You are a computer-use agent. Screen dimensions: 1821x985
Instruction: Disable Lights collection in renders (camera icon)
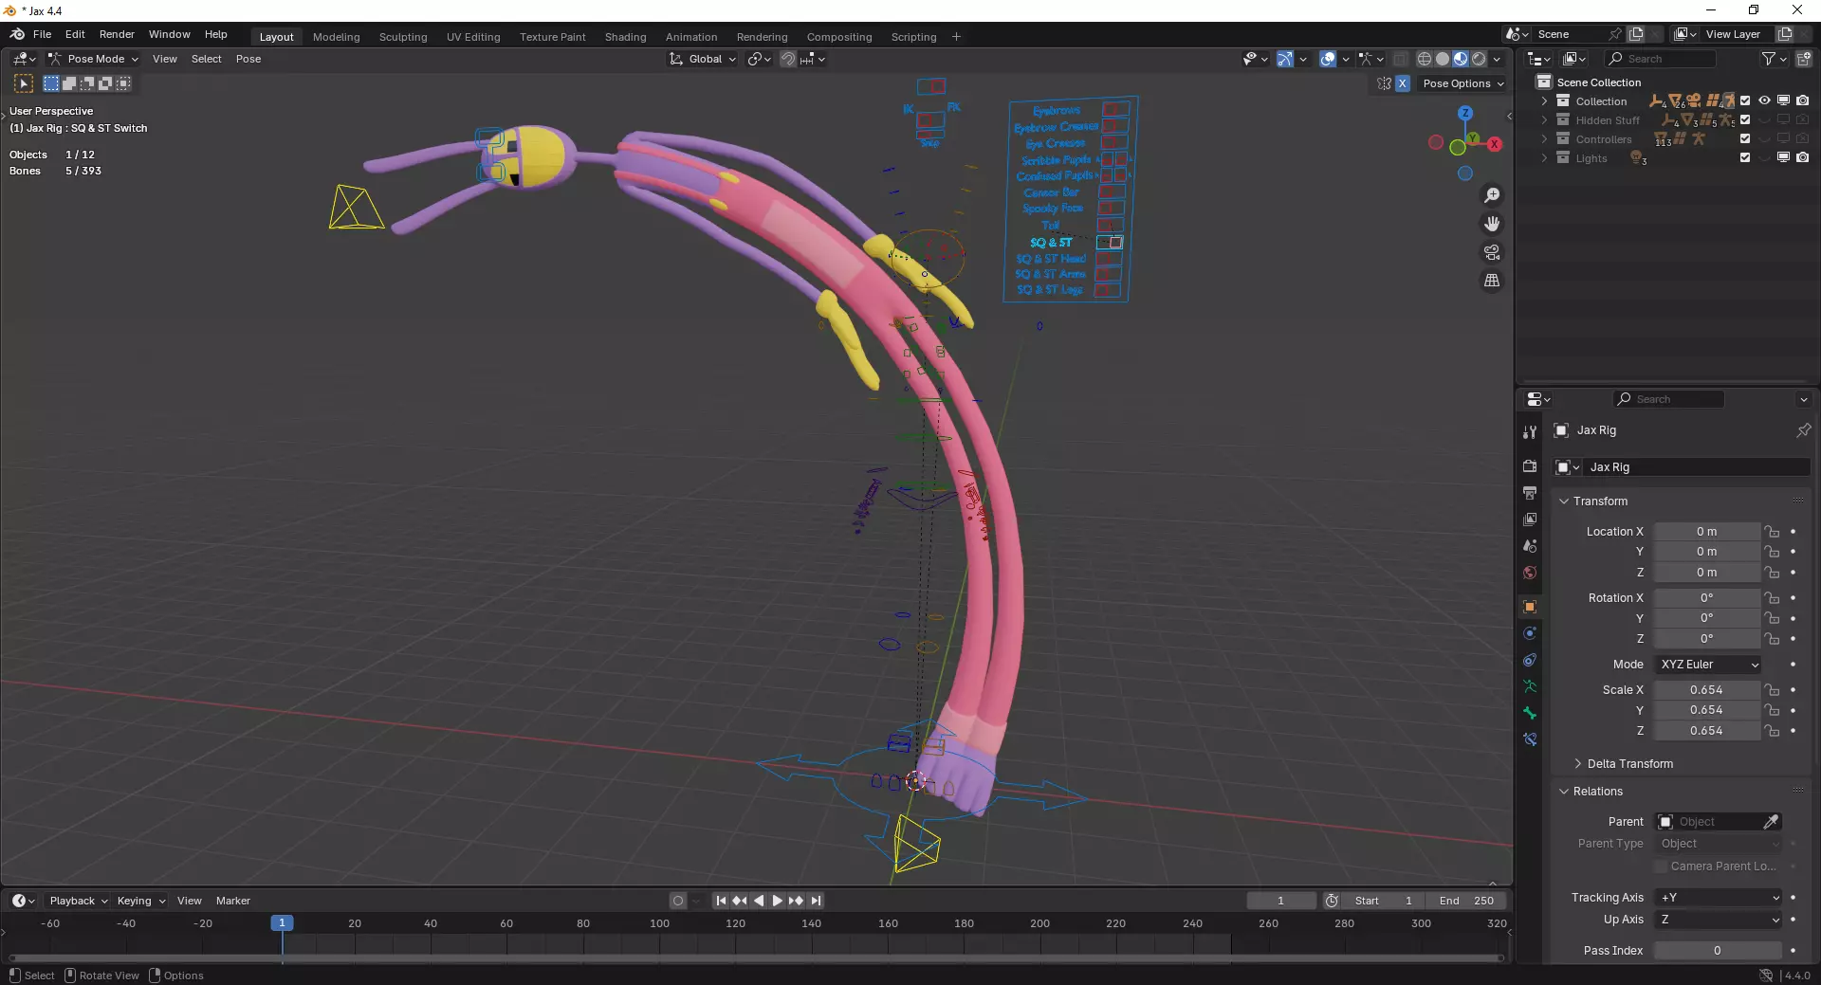[1802, 157]
